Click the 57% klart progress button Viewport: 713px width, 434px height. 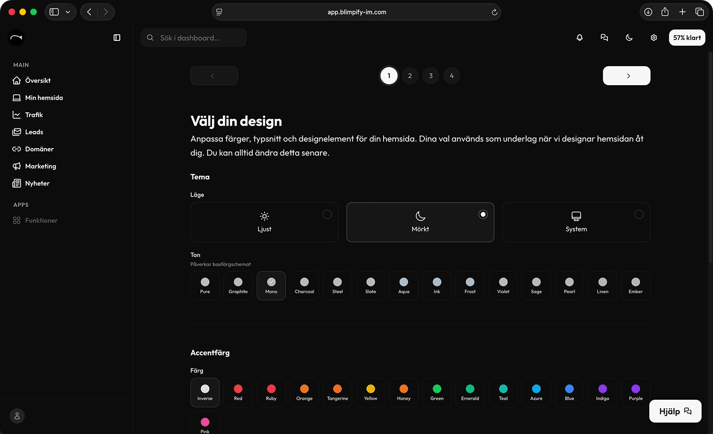[x=687, y=38]
